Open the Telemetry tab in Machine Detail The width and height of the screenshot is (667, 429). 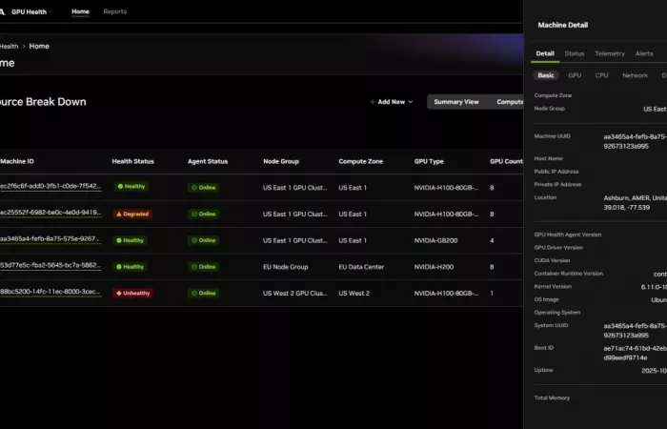[x=610, y=53]
